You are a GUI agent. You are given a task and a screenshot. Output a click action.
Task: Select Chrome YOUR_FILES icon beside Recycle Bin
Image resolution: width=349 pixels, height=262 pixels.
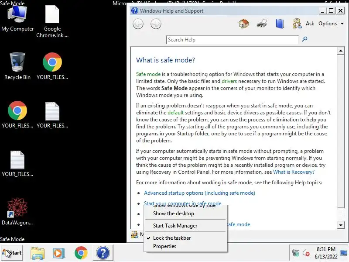(x=52, y=66)
